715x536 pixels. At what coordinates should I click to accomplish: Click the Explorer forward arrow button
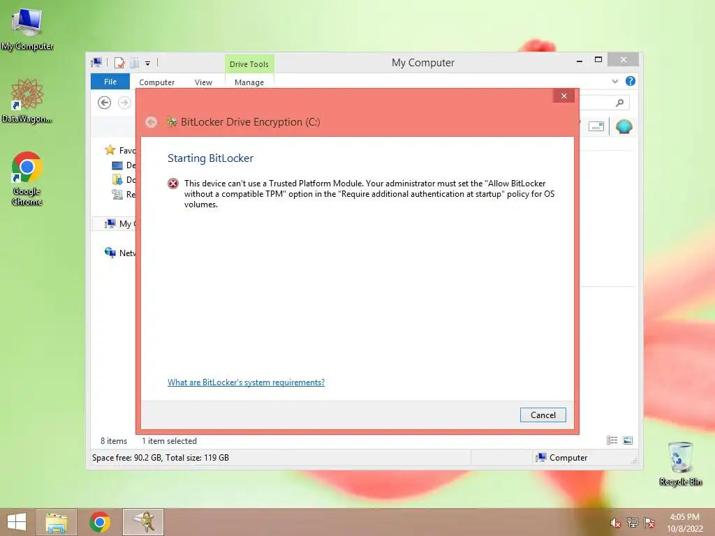(124, 103)
